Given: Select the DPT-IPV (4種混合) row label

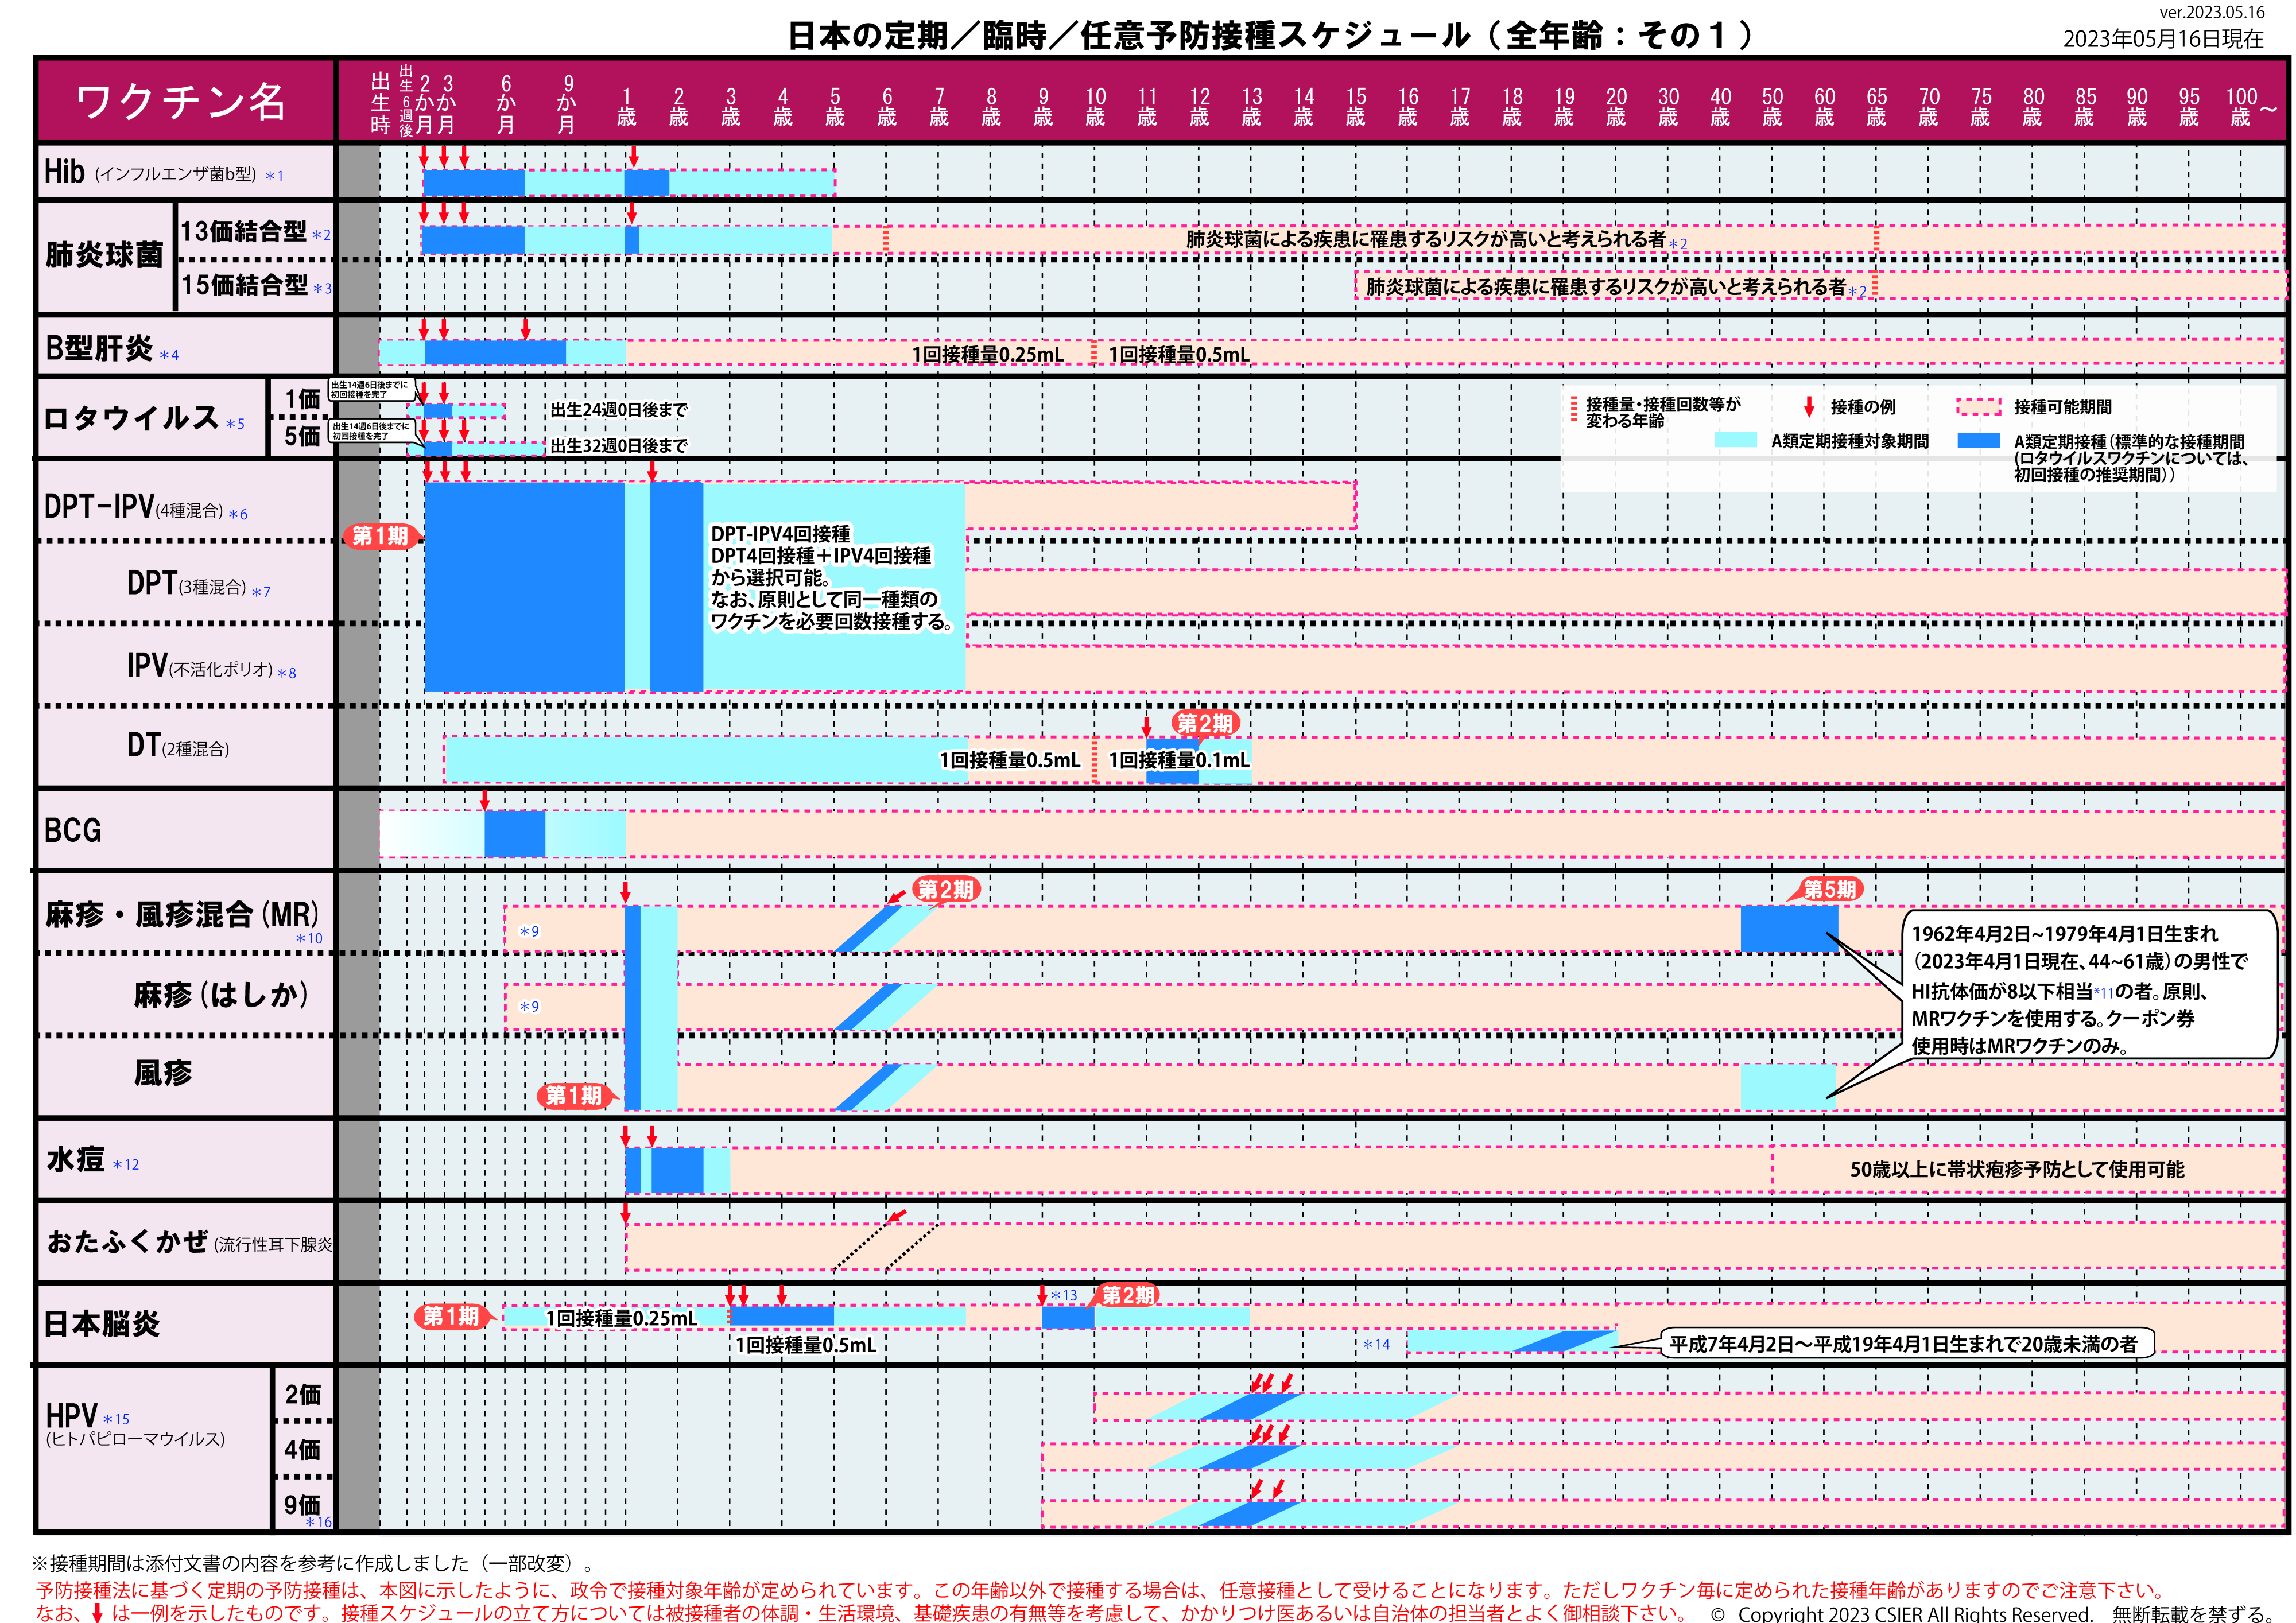Looking at the screenshot, I should coord(146,507).
